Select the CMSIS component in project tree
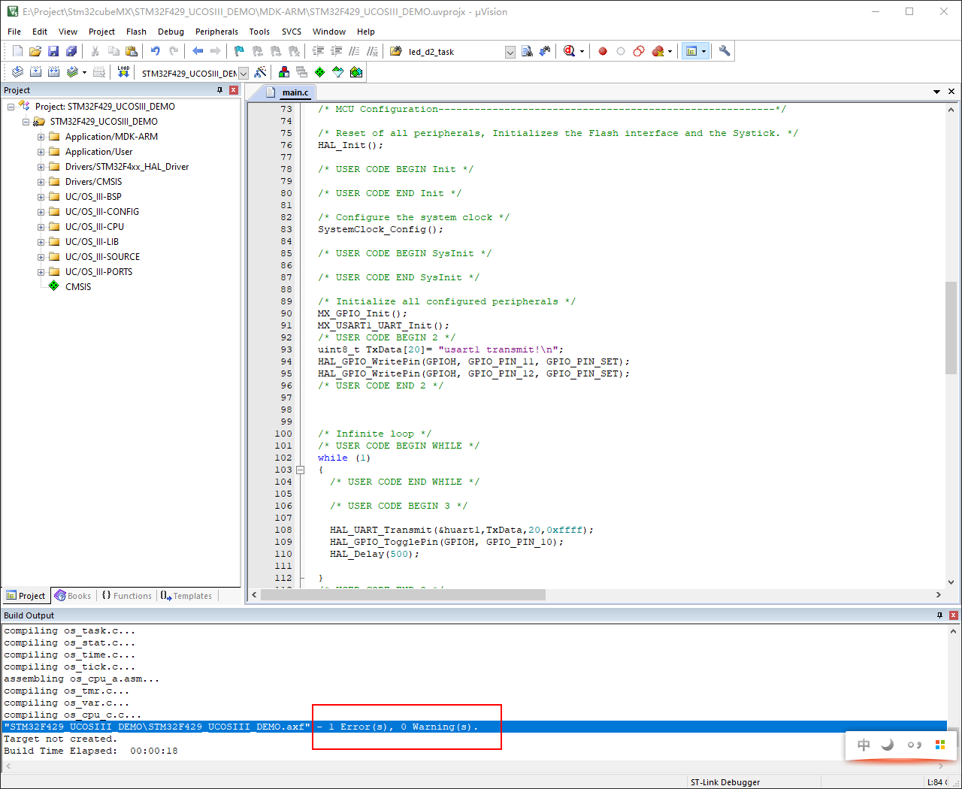The width and height of the screenshot is (962, 789). coord(78,287)
